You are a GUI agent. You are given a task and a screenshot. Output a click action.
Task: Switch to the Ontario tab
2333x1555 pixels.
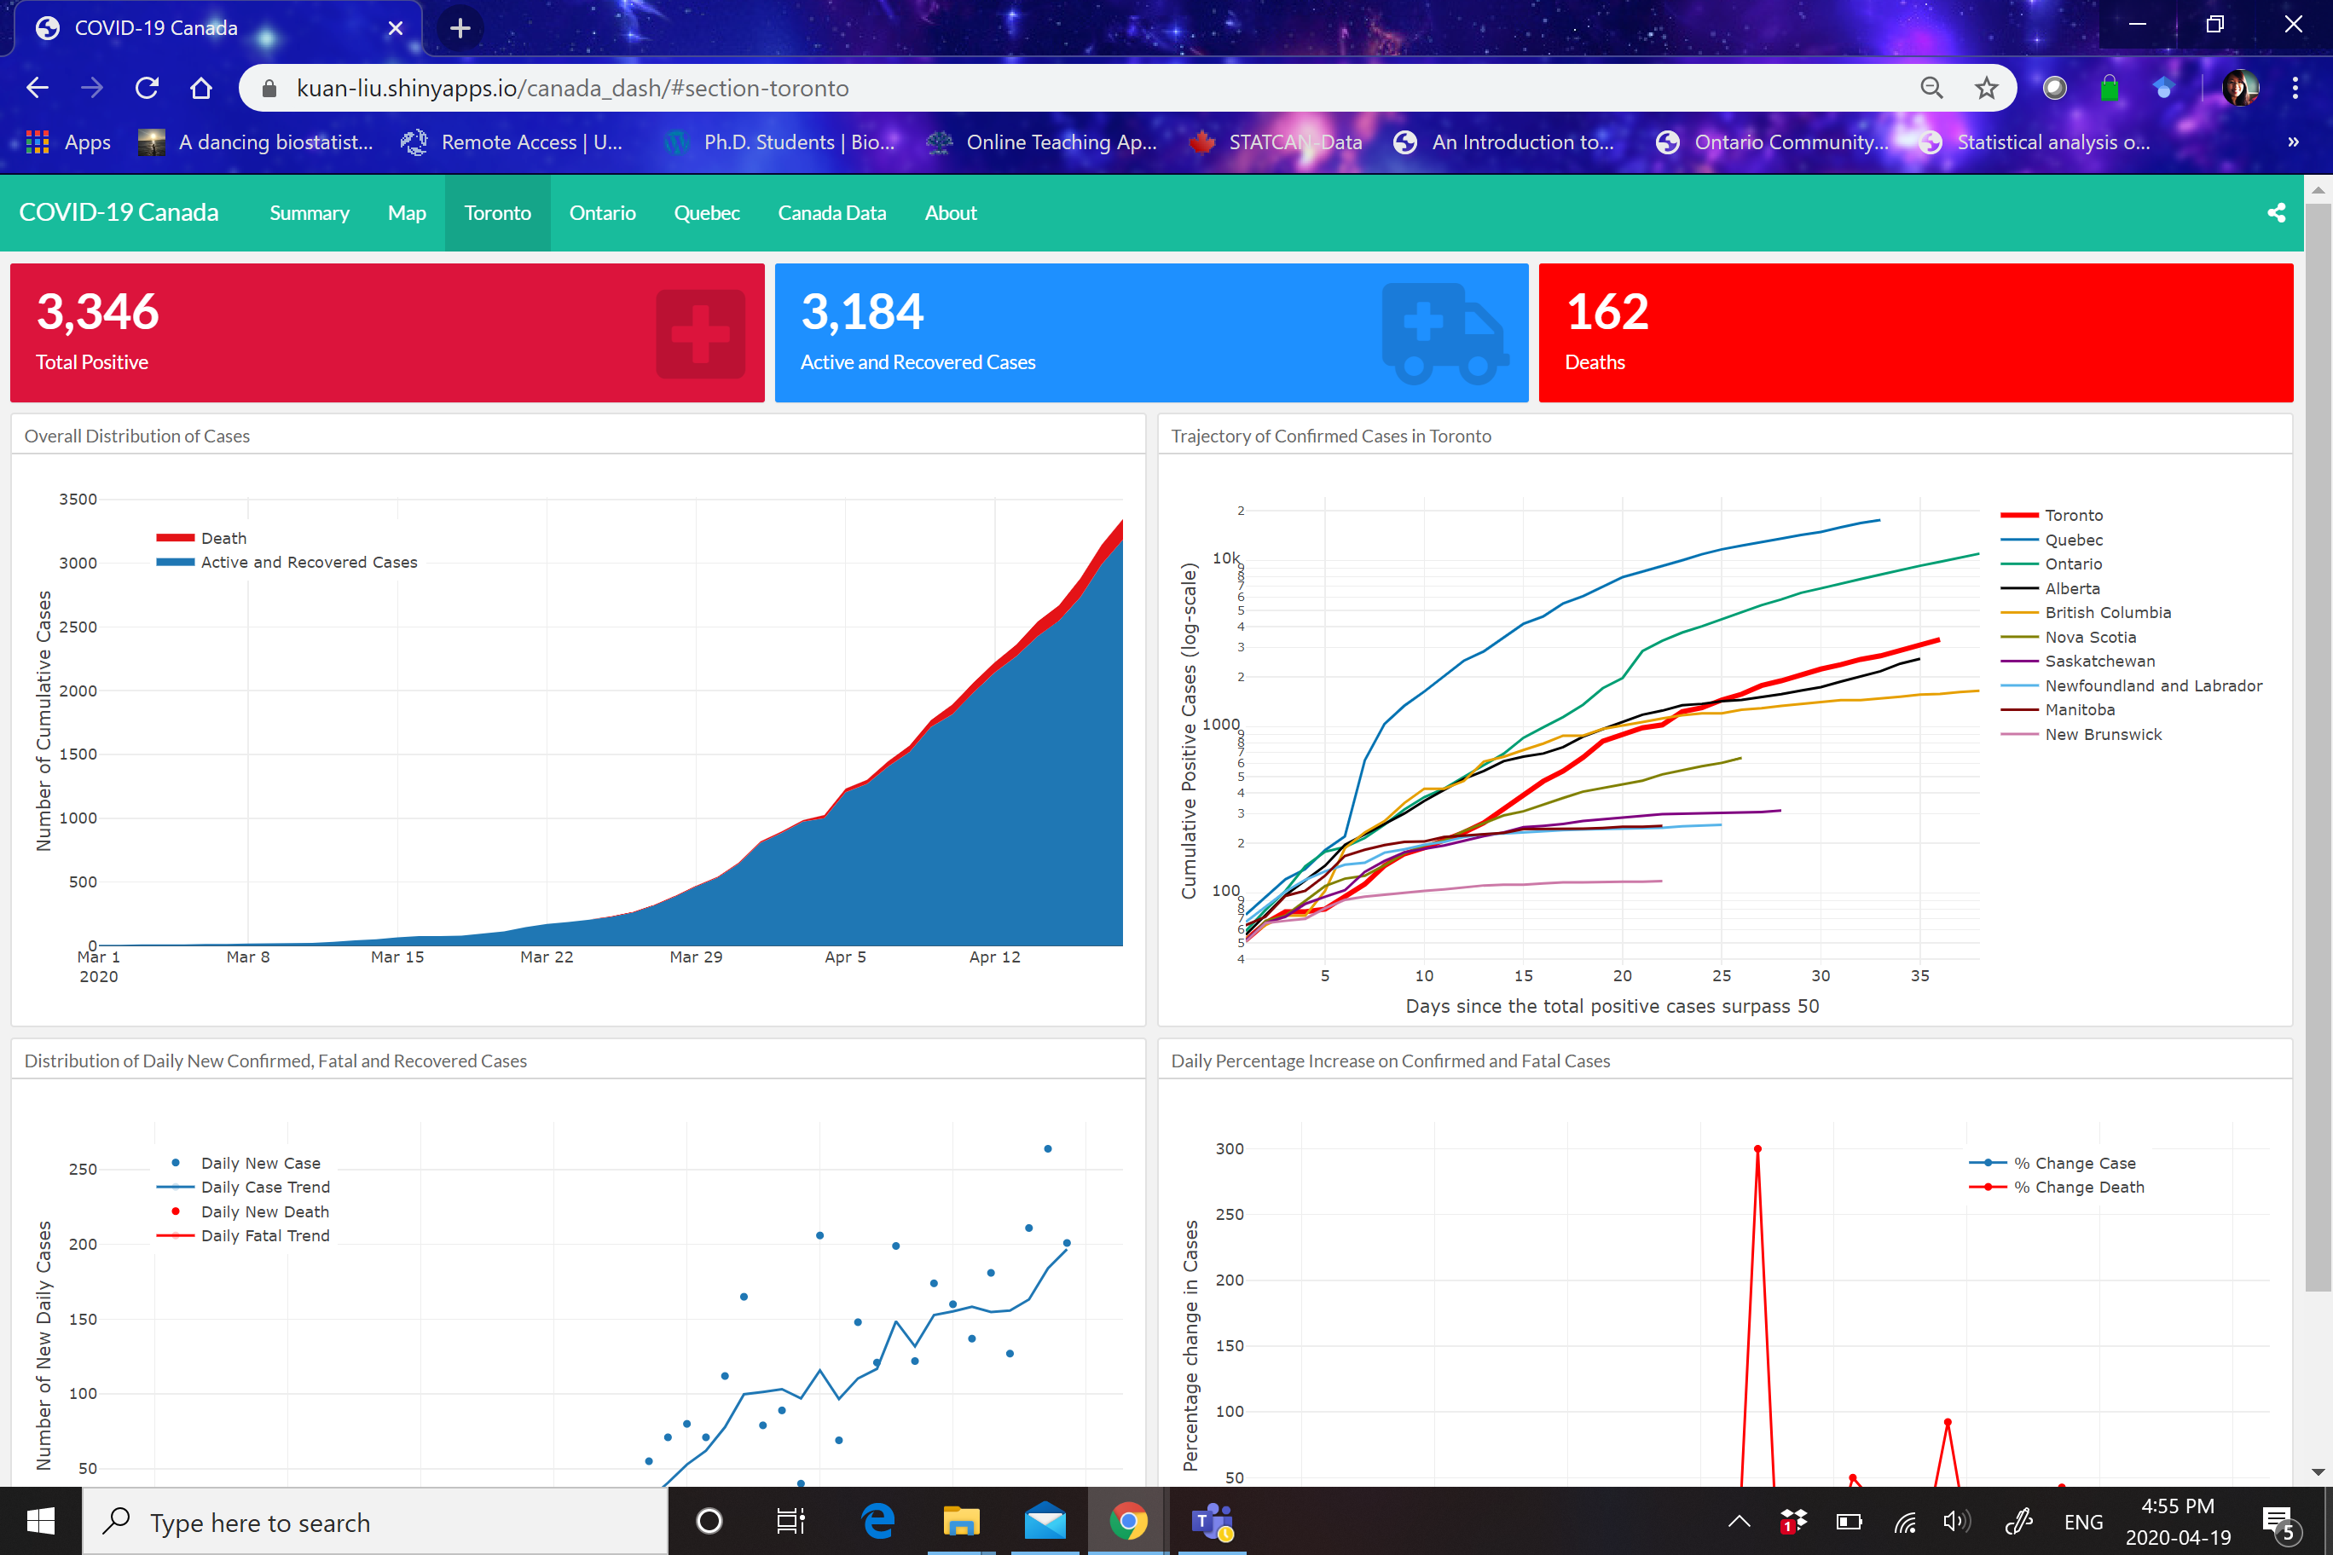pos(602,213)
